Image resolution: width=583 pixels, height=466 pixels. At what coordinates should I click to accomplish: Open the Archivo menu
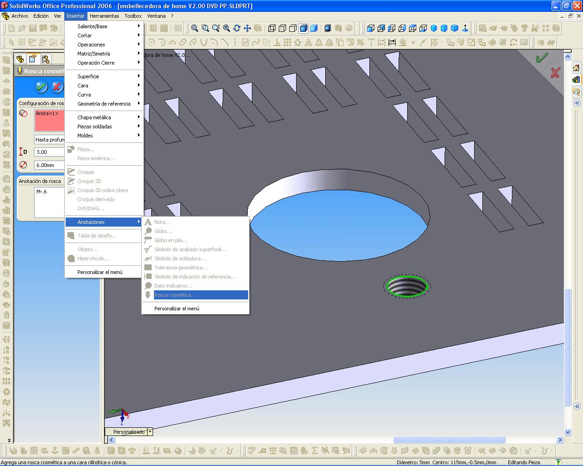click(x=20, y=16)
